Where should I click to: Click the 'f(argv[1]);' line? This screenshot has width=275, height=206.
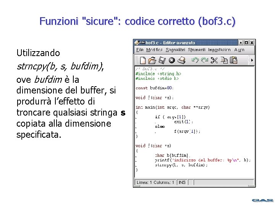point(187,131)
